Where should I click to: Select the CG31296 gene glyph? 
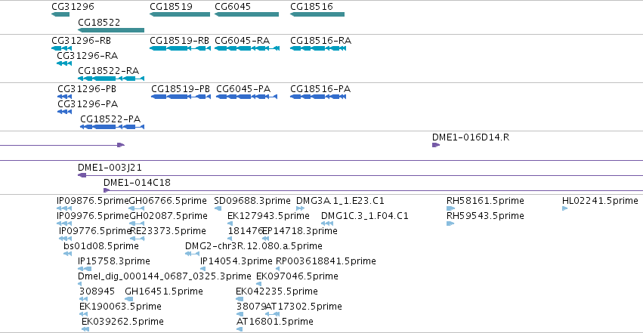pos(60,14)
